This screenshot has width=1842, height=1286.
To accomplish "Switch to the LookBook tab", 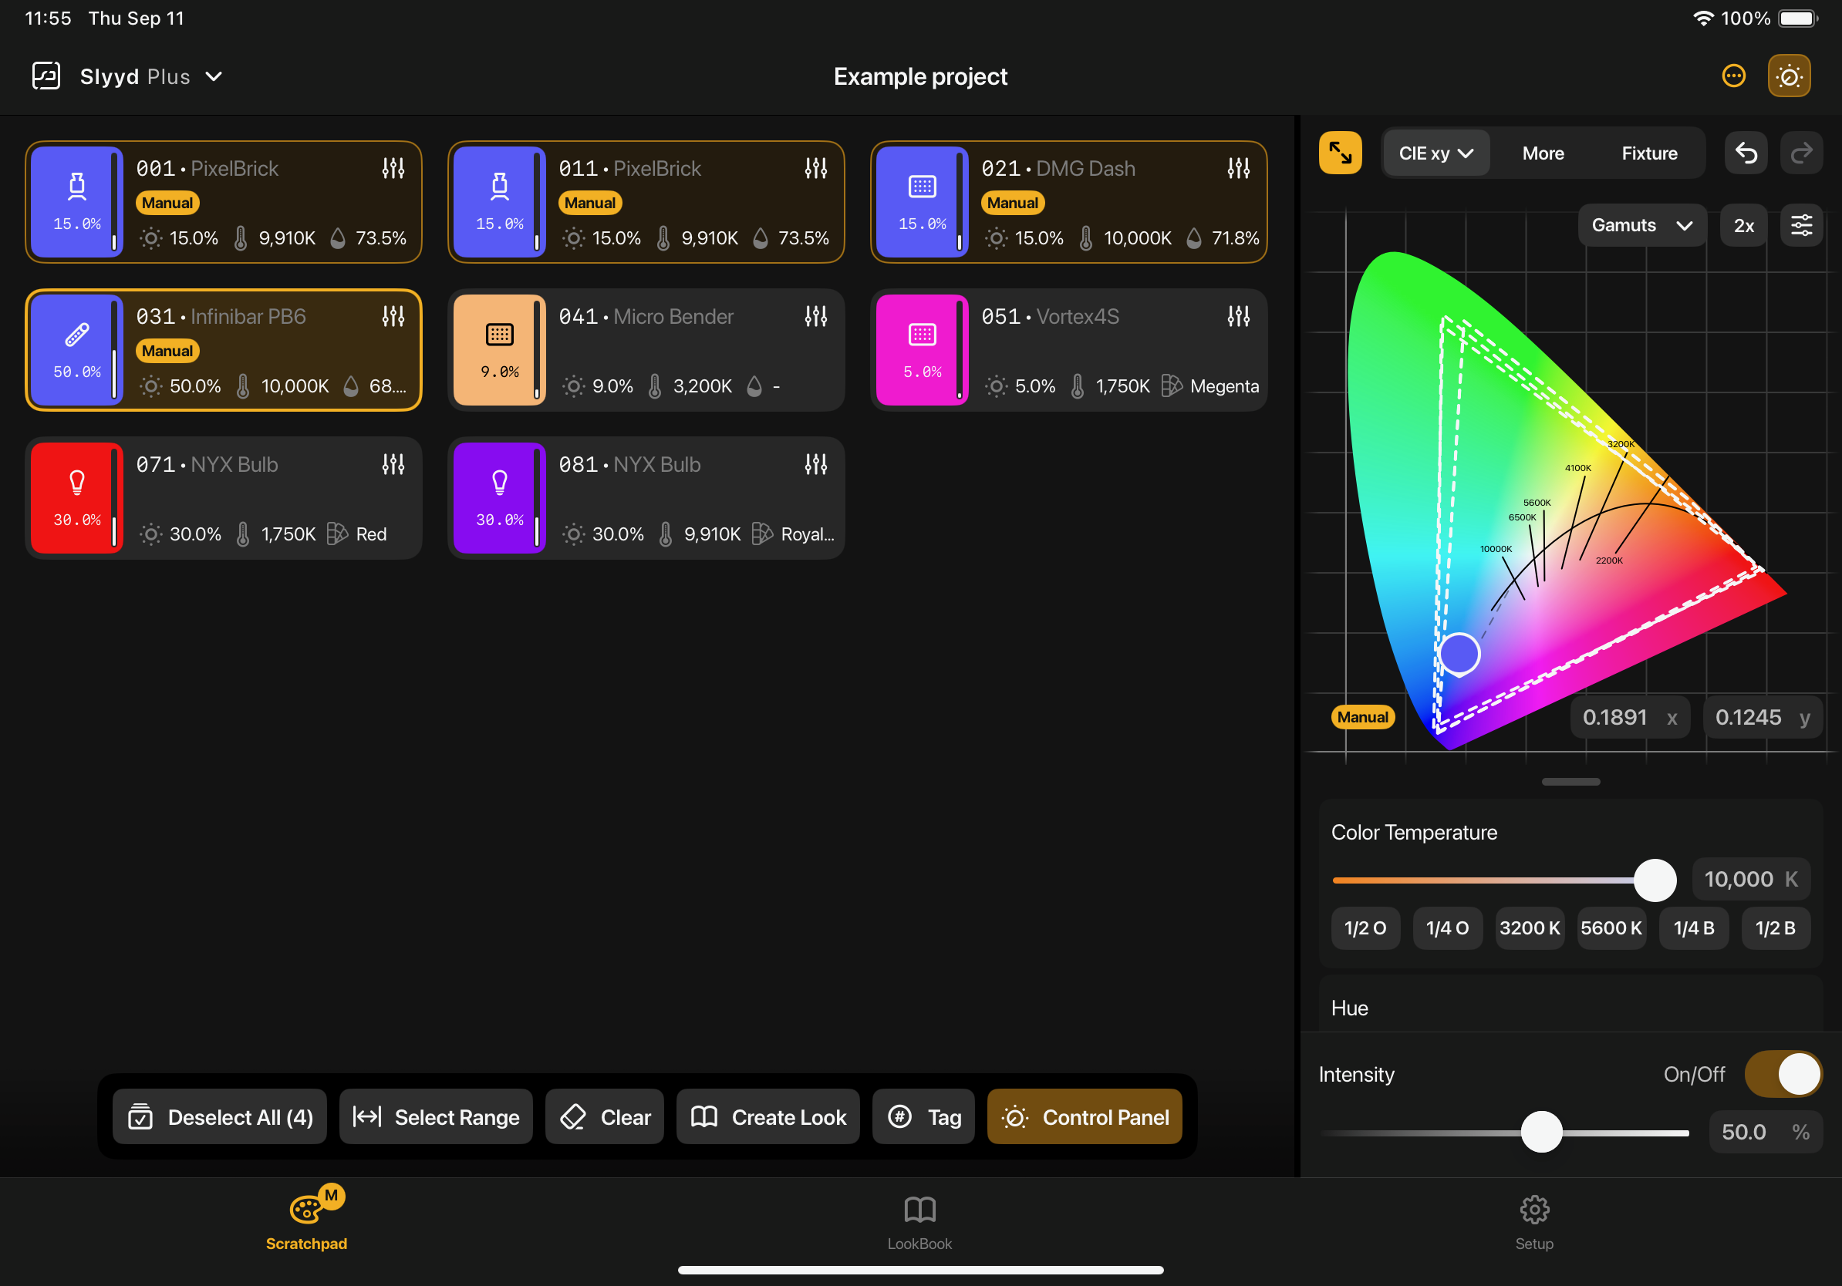I will tap(919, 1223).
